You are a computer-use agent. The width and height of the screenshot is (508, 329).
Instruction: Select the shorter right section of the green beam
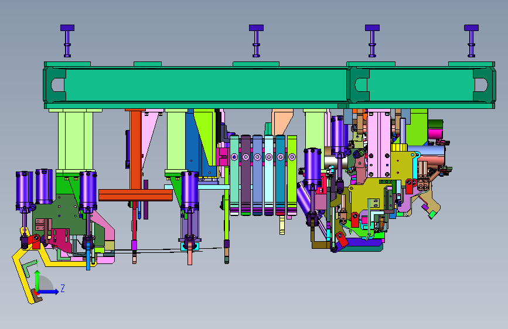click(x=421, y=85)
